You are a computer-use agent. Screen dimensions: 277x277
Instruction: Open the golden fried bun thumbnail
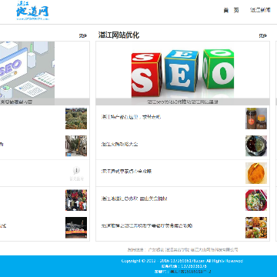(x=256, y=173)
